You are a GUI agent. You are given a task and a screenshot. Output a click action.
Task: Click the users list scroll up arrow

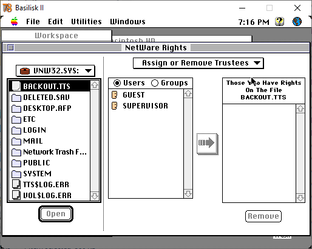click(188, 93)
